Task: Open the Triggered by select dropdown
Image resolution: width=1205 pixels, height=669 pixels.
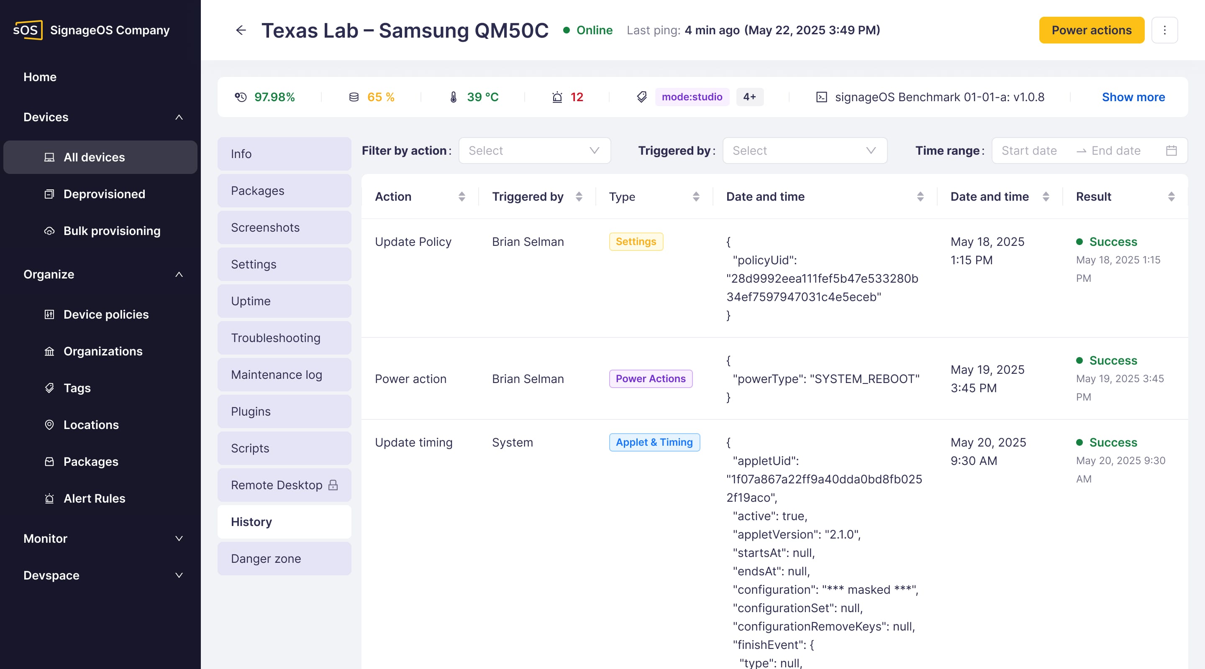Action: 804,151
